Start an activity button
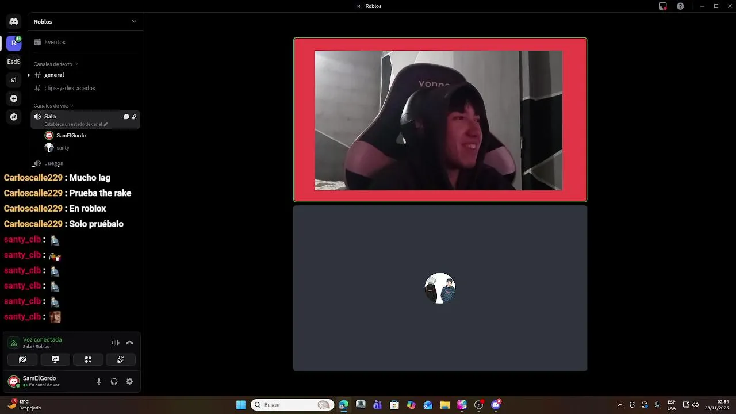This screenshot has height=414, width=736. point(88,359)
